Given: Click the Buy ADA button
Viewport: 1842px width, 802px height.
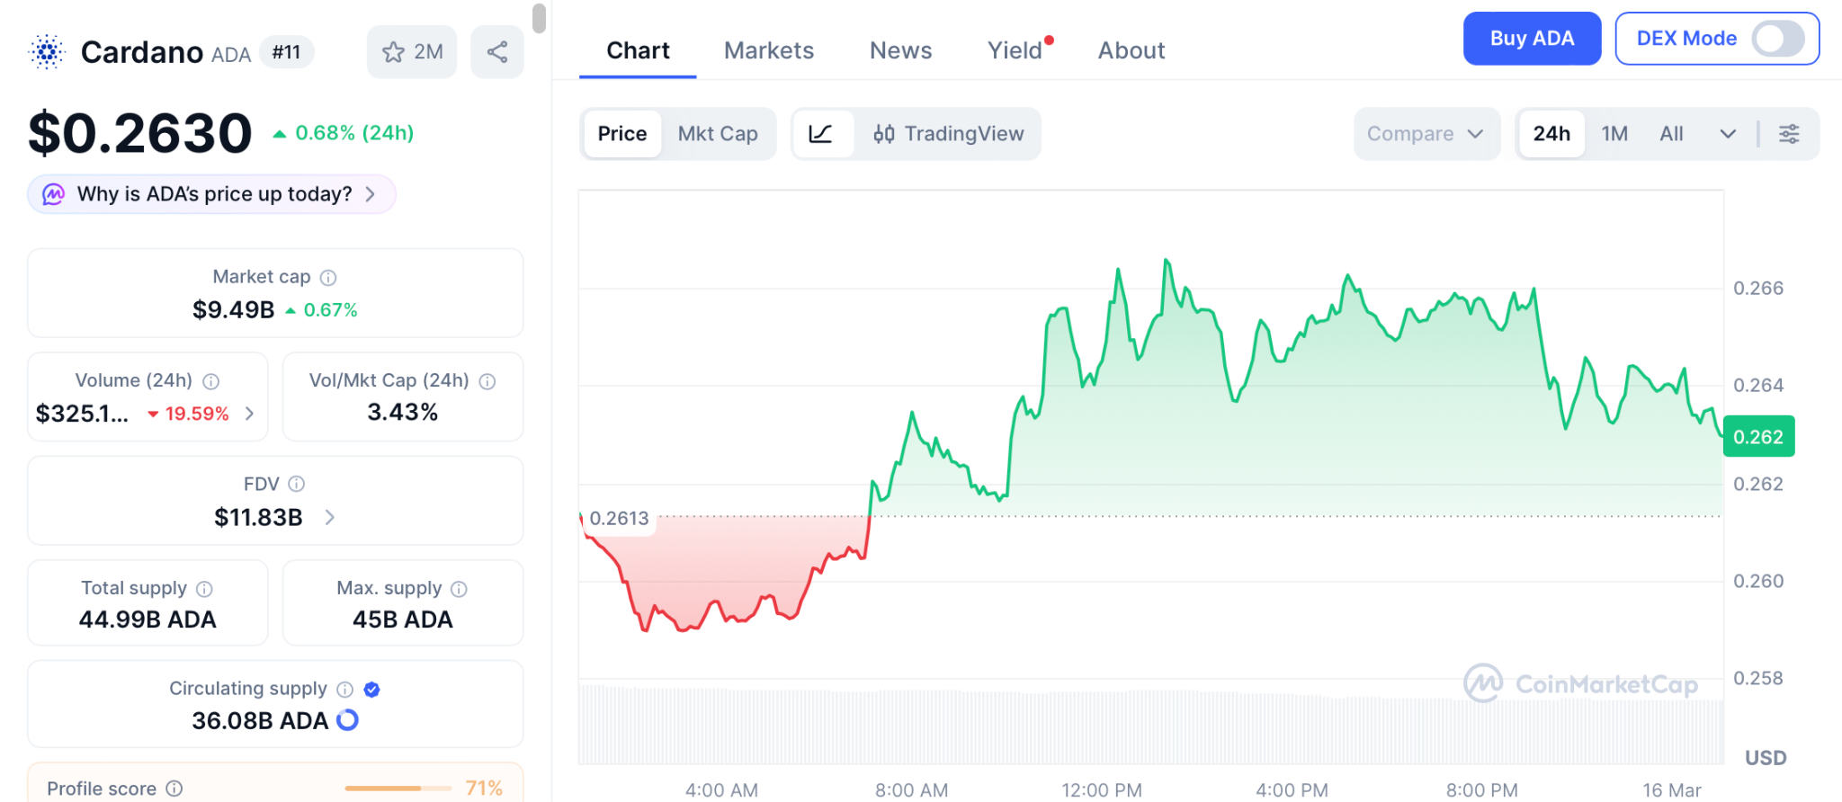Looking at the screenshot, I should [x=1532, y=39].
